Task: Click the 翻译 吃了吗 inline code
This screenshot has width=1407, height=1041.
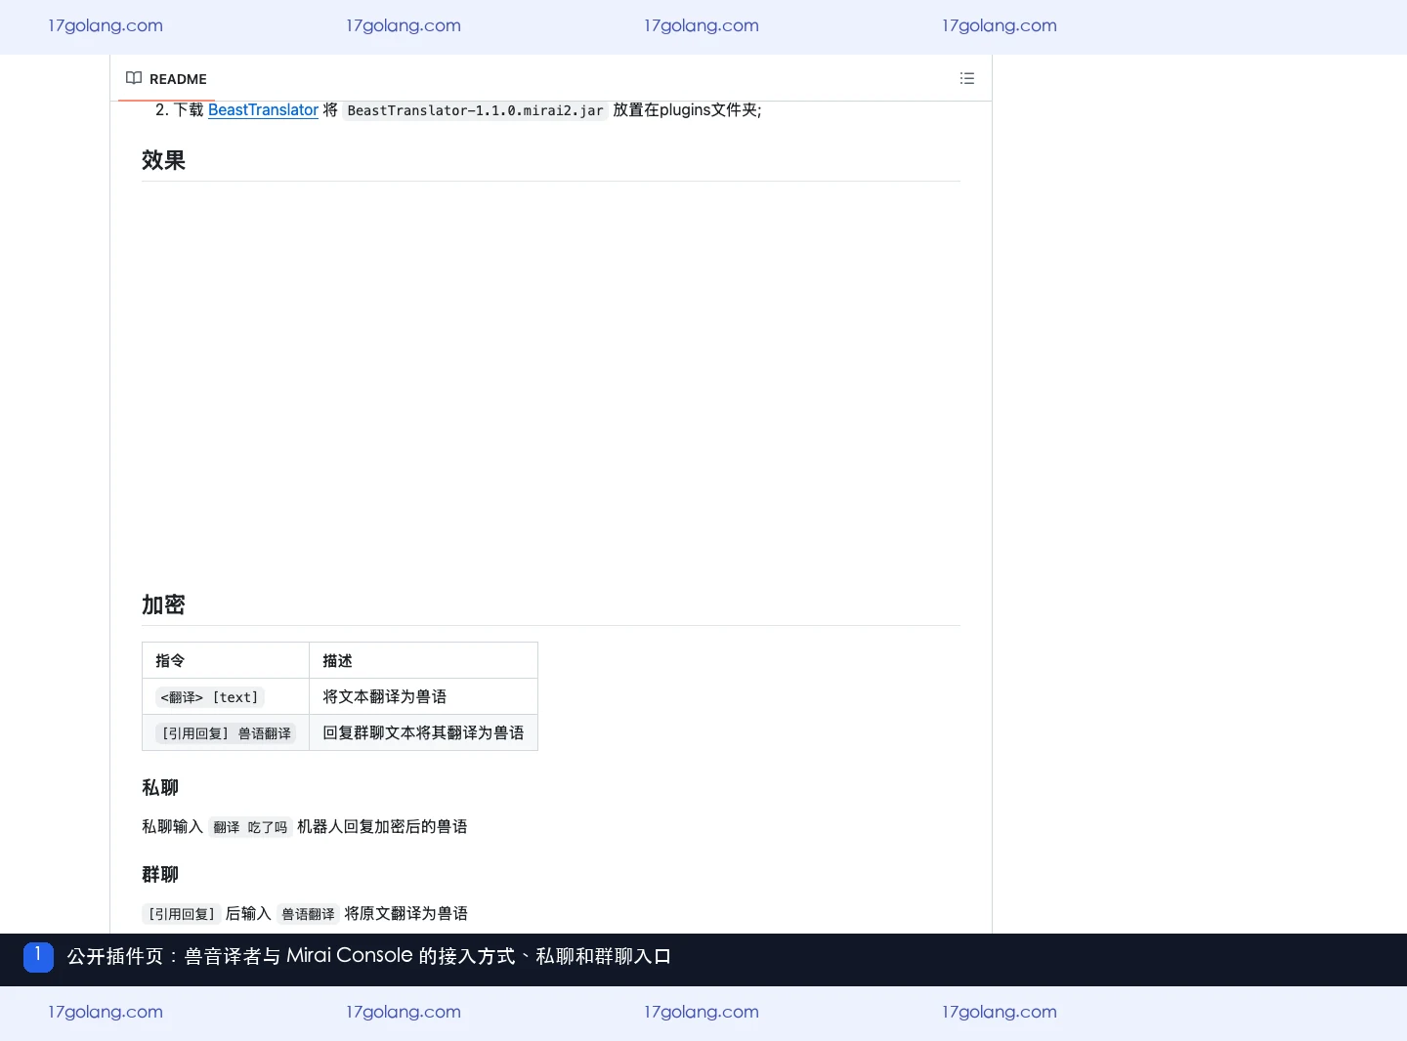Action: [250, 827]
